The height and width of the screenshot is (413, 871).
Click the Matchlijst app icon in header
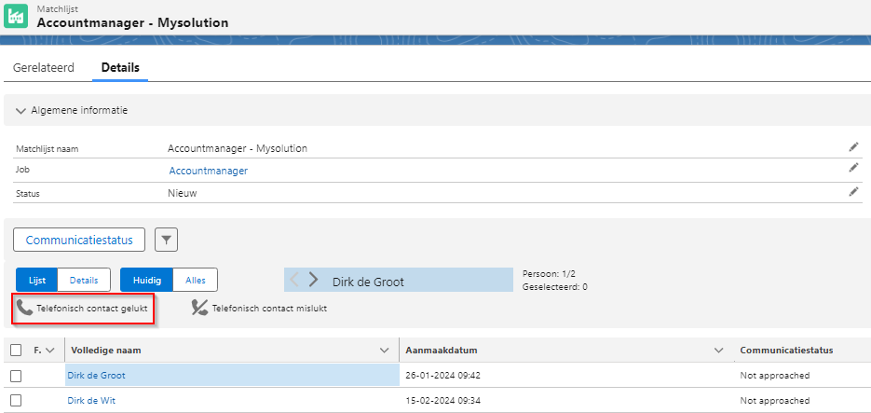pos(16,17)
